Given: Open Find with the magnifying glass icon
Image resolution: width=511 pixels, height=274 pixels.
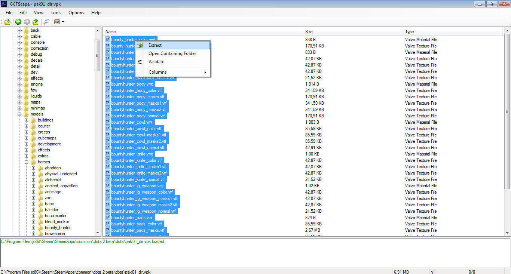Looking at the screenshot, I should point(46,22).
